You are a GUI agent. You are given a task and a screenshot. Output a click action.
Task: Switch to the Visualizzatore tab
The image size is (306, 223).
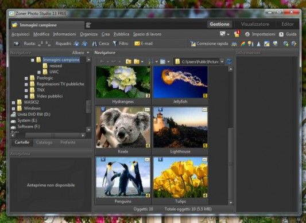(x=255, y=24)
